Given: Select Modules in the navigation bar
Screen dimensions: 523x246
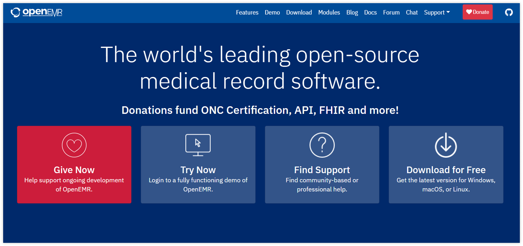Looking at the screenshot, I should [x=329, y=12].
